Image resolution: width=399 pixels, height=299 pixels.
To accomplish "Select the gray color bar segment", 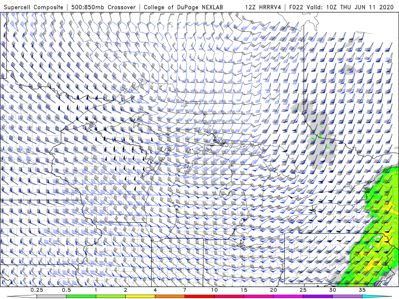I will (52, 297).
